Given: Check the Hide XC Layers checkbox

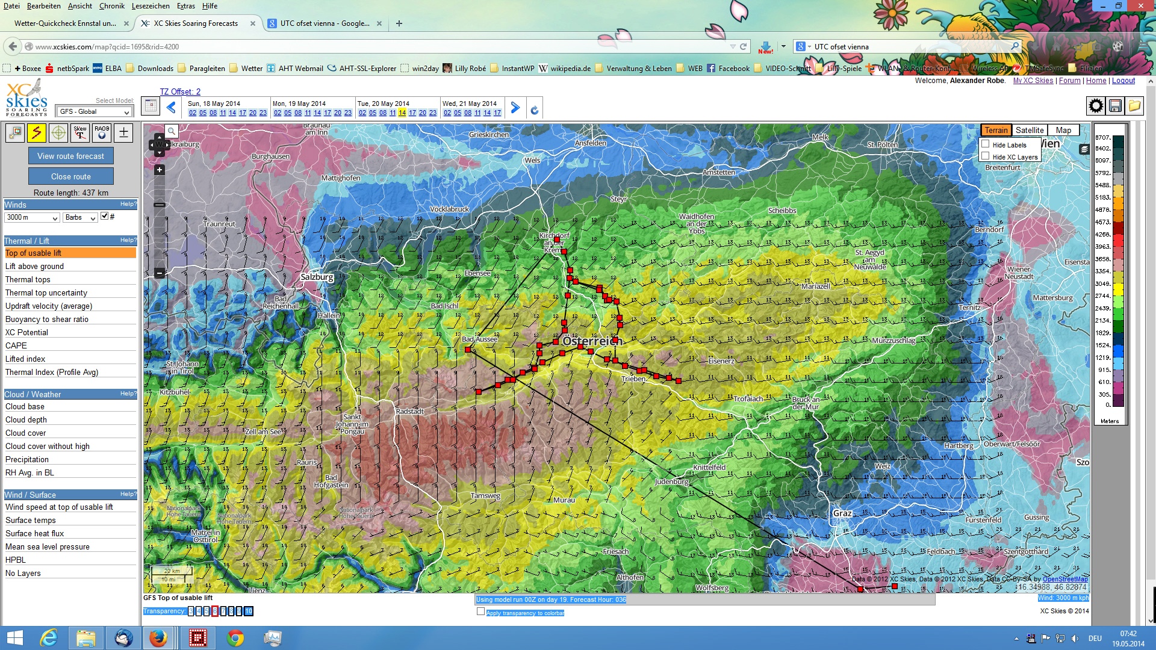Looking at the screenshot, I should point(986,156).
